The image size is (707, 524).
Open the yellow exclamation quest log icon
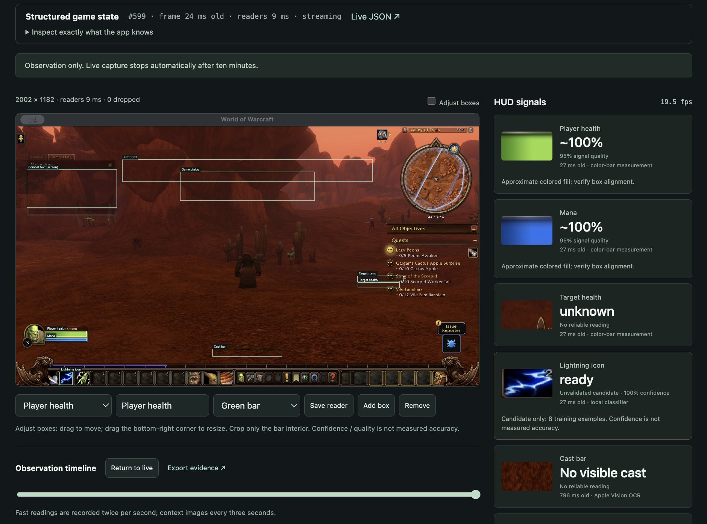pos(287,377)
